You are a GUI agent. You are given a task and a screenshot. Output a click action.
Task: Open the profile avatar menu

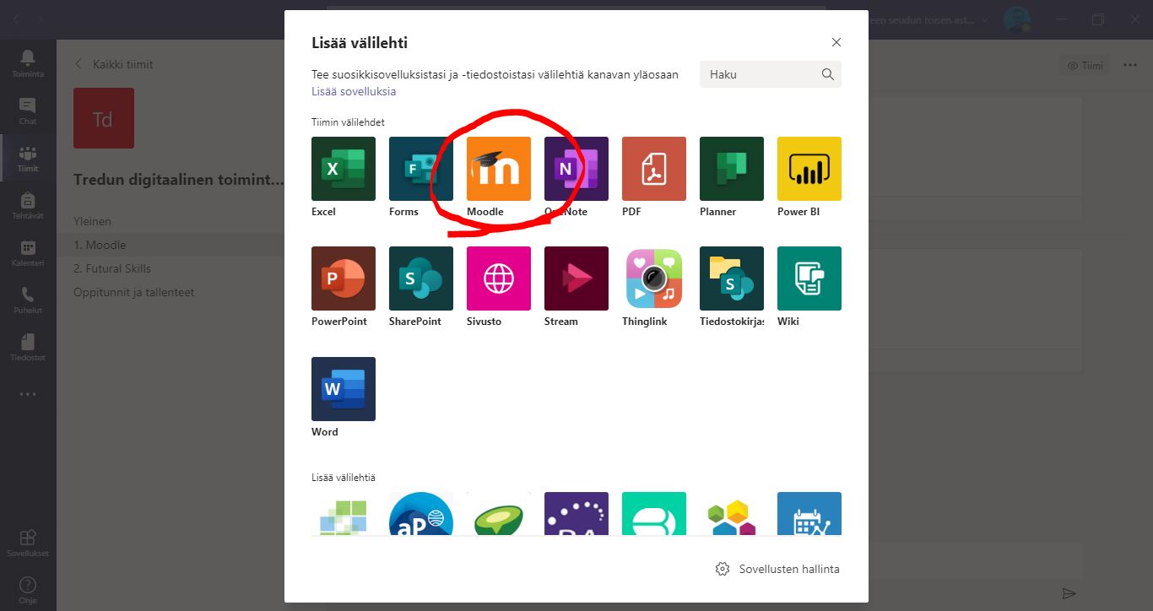pyautogui.click(x=1017, y=19)
